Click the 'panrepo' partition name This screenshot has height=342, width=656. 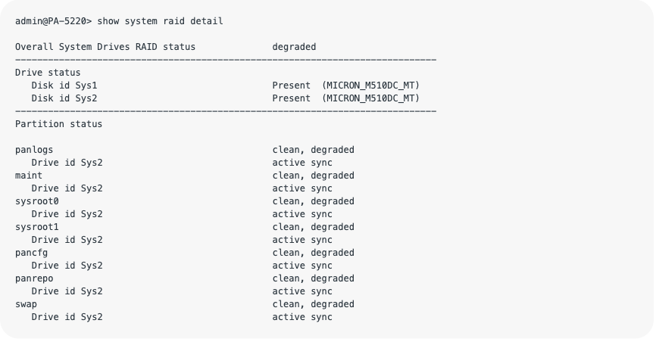coord(34,278)
